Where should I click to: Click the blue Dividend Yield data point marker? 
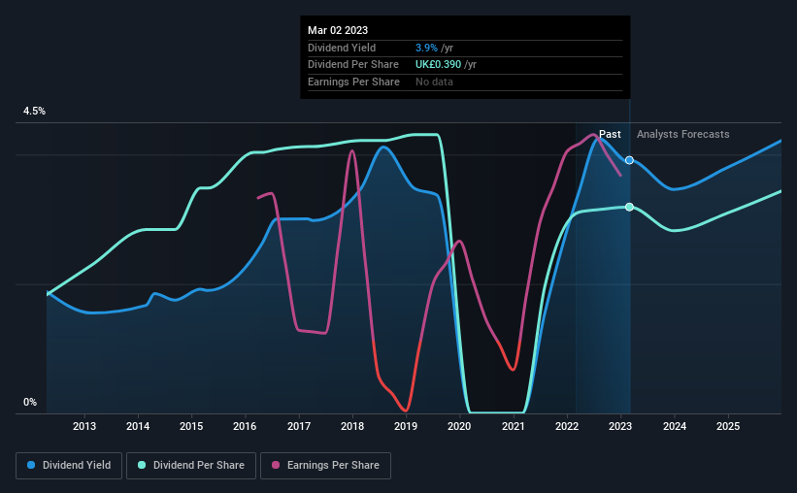pos(629,160)
